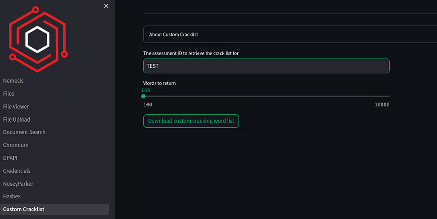Click middle of Words to return slider track
Image resolution: width=437 pixels, height=219 pixels.
266,96
